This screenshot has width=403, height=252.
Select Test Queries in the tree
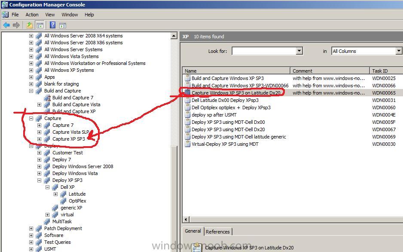point(57,242)
